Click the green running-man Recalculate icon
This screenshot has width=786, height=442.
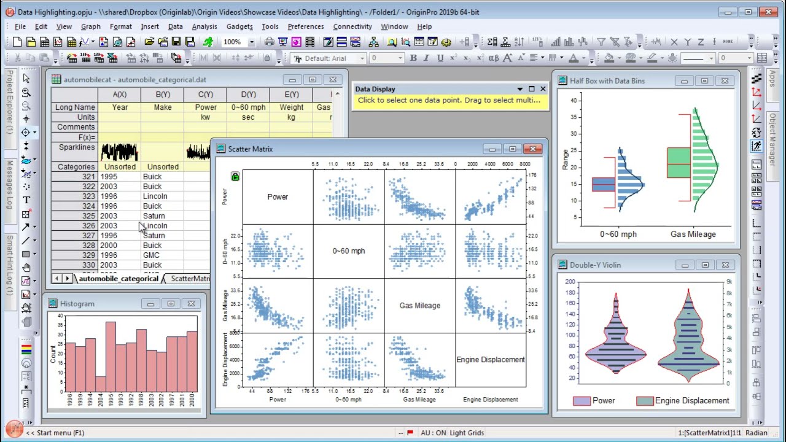(208, 42)
